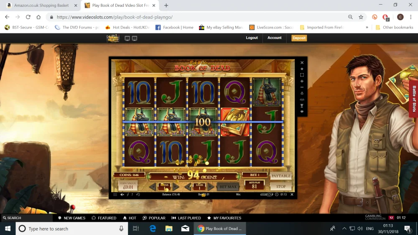Open a new browser tab
Image resolution: width=418 pixels, height=235 pixels.
coord(166,5)
